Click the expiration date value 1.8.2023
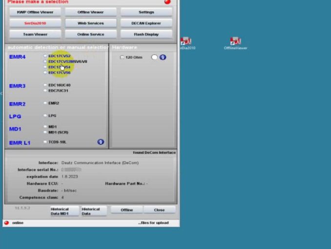The image size is (331, 249). (x=70, y=177)
